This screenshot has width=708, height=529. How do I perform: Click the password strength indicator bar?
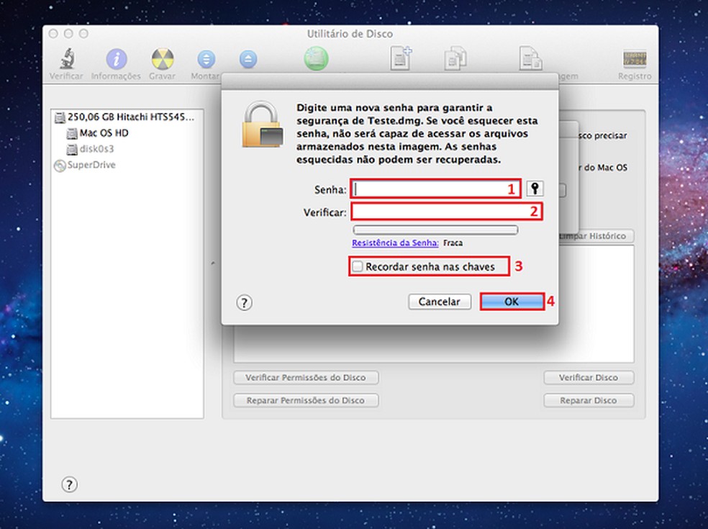(435, 230)
